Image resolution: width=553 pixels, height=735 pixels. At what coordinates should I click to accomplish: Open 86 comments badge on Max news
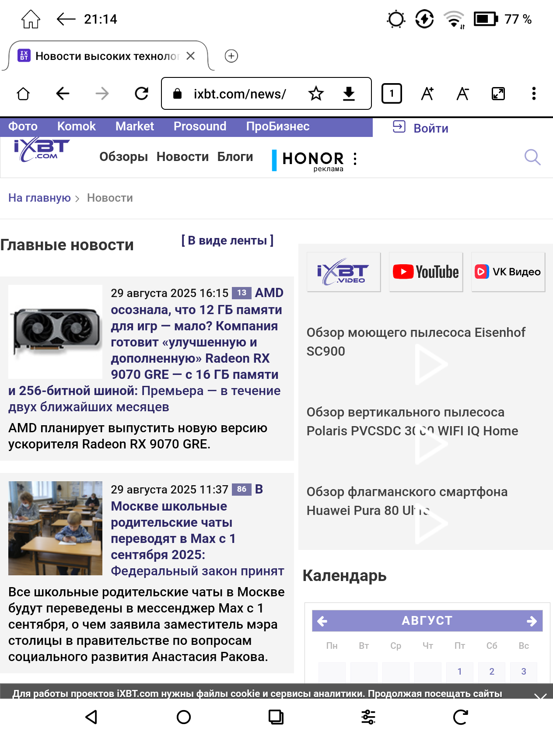(x=241, y=489)
